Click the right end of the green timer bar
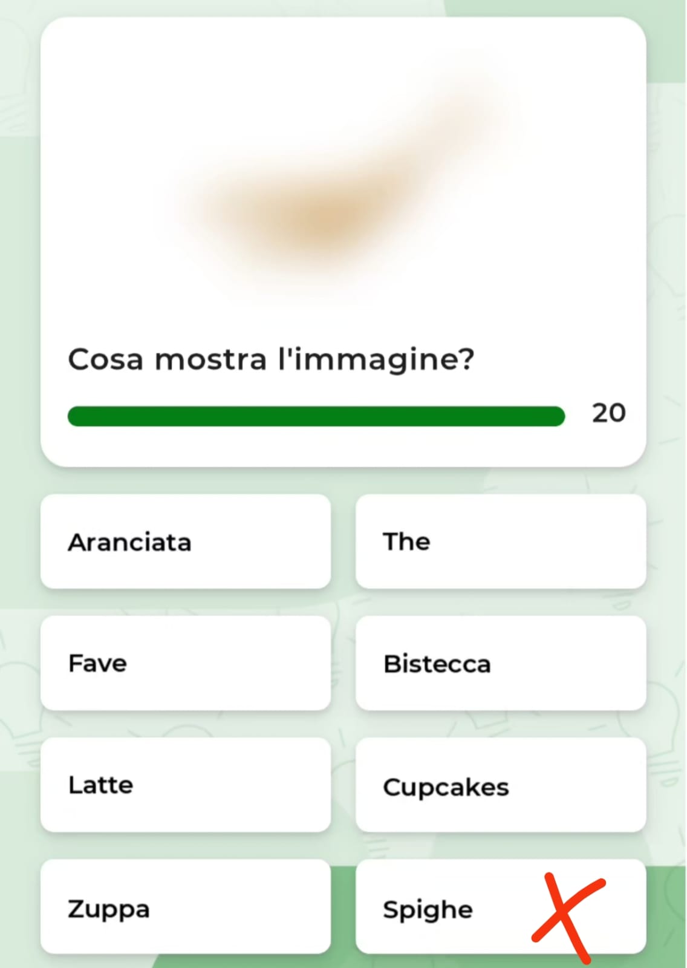The height and width of the screenshot is (968, 687). pos(558,416)
